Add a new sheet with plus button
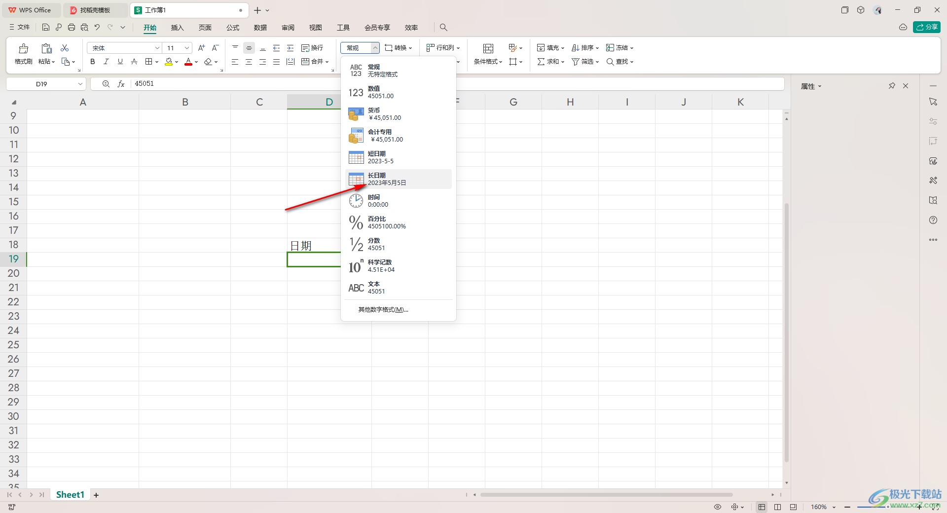The image size is (947, 513). [96, 495]
